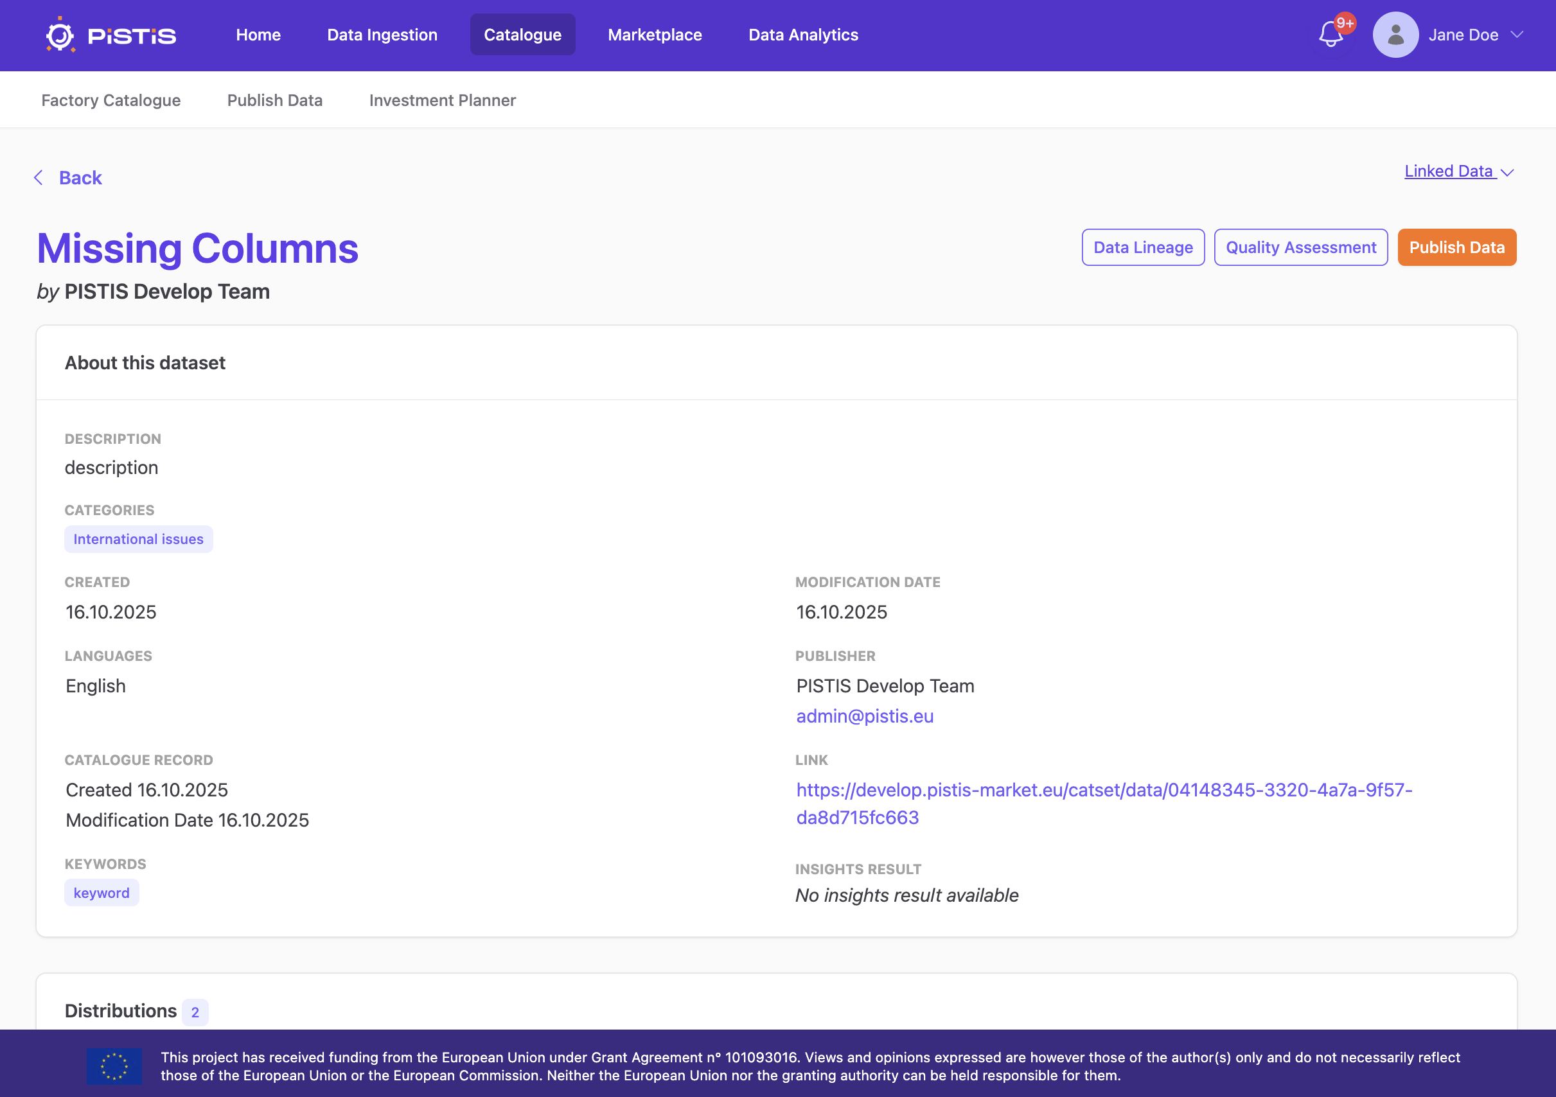Click the orange Publish Data button

(x=1456, y=247)
